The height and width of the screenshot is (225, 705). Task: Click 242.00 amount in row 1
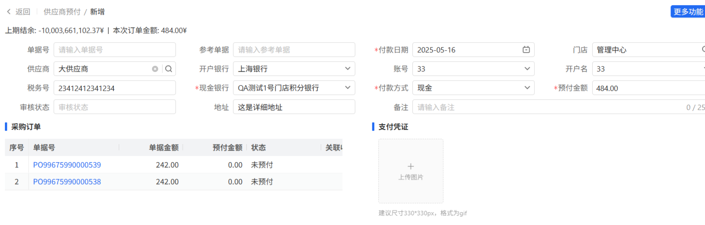tap(167, 165)
